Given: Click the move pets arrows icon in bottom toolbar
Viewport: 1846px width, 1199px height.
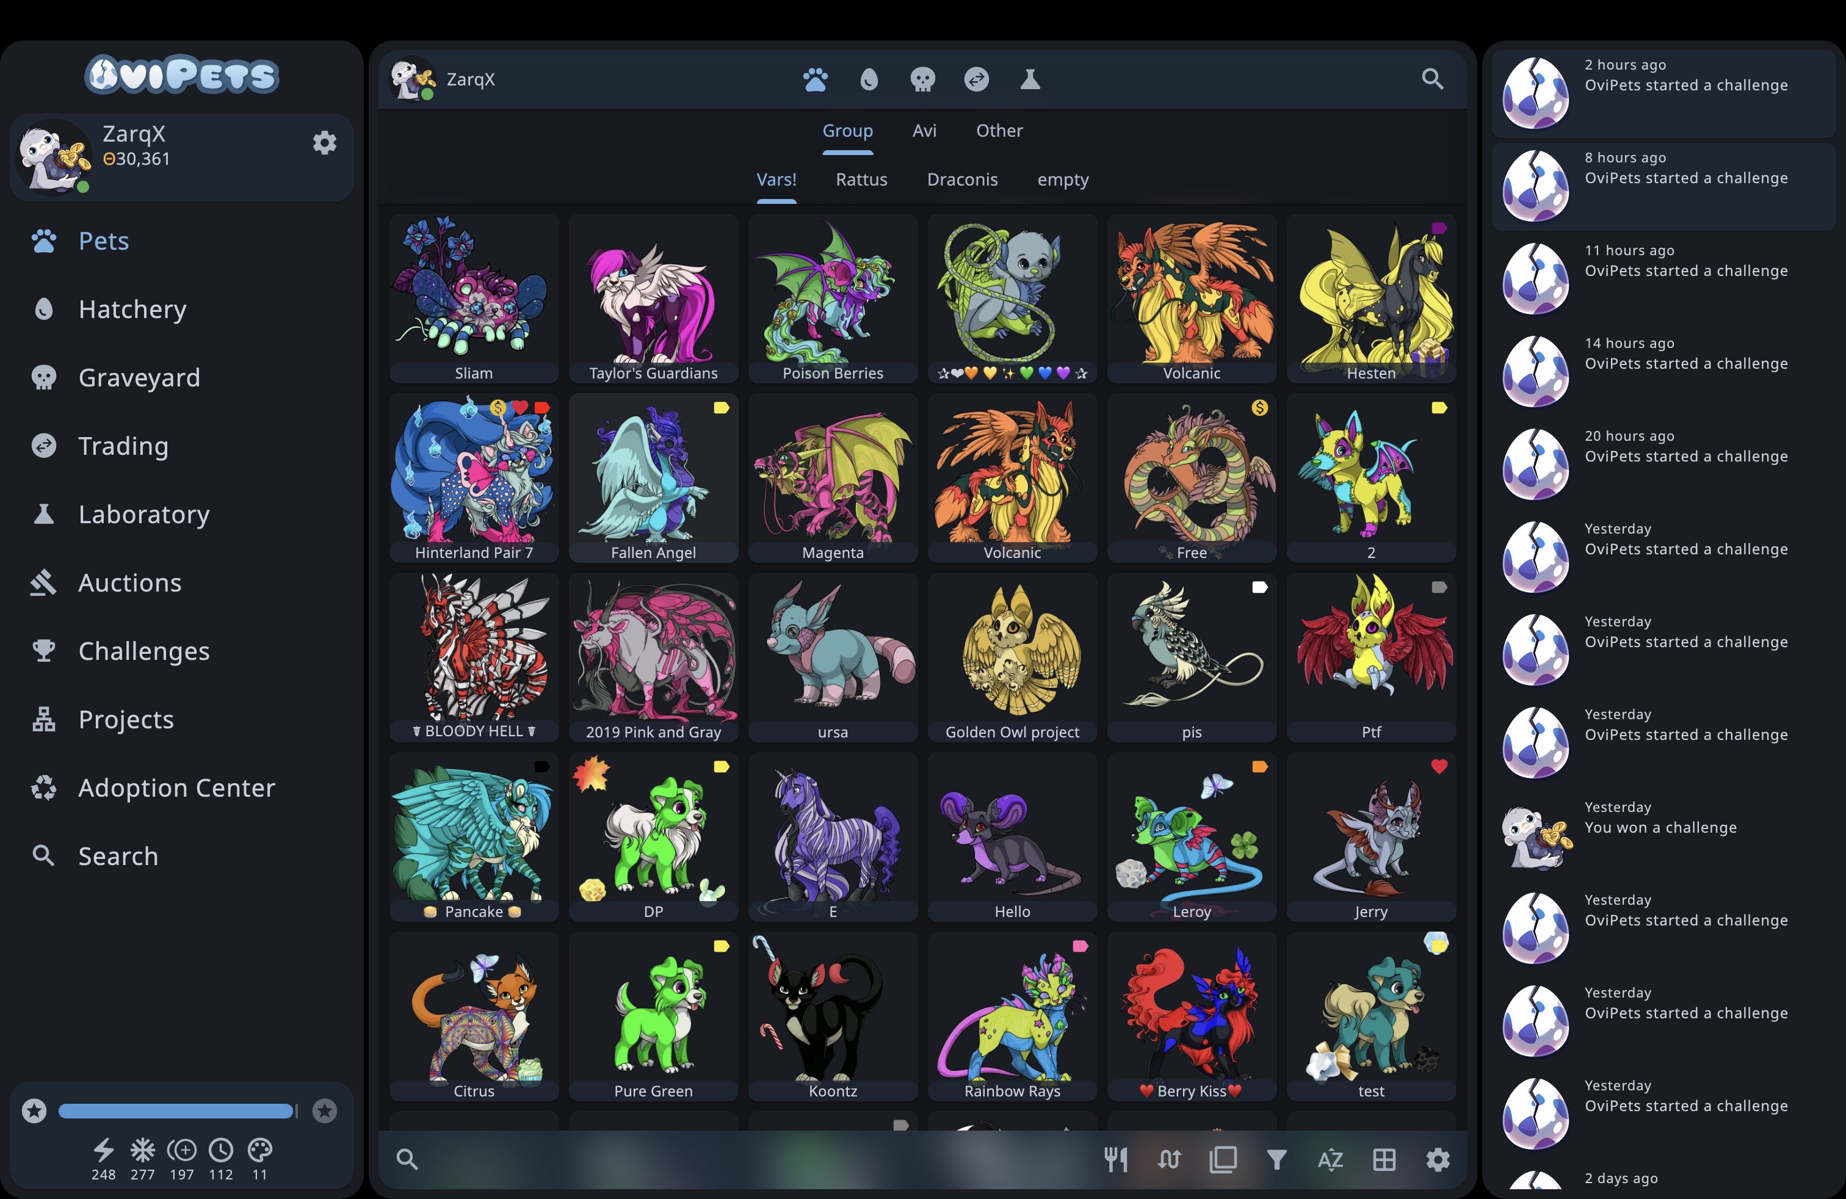Looking at the screenshot, I should pos(1170,1159).
